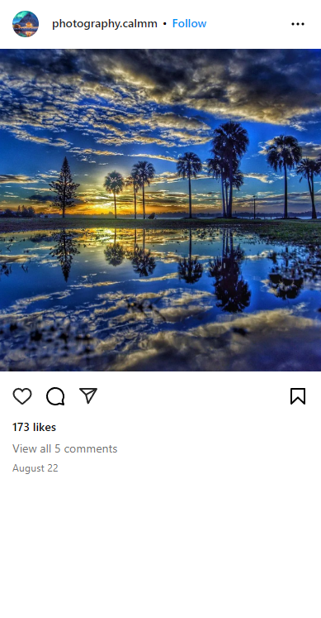Open the photography.calmm profile avatar
321x618 pixels.
click(x=26, y=24)
